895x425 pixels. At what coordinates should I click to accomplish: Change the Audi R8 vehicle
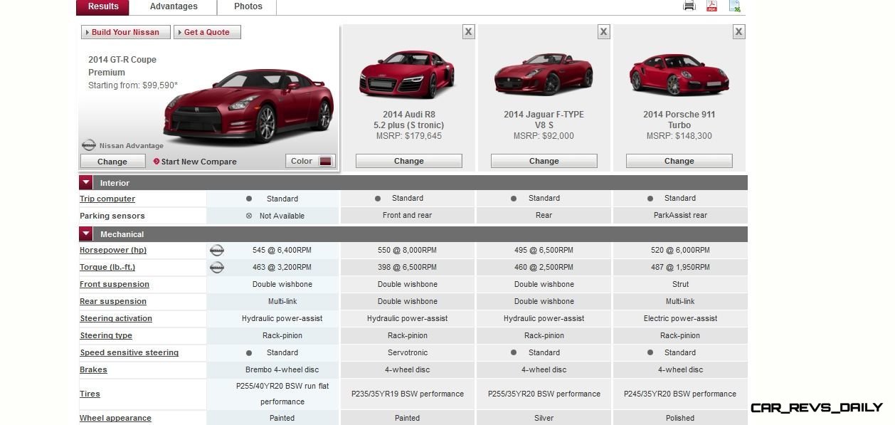pyautogui.click(x=409, y=161)
